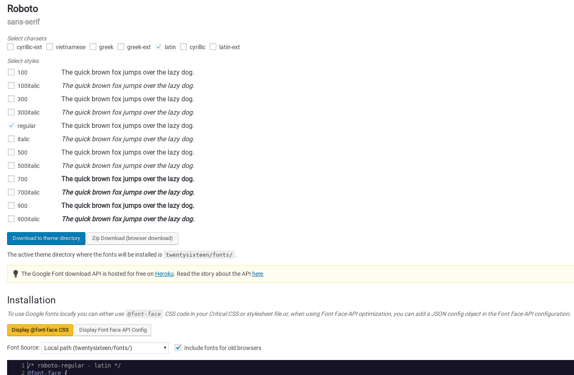The image size is (574, 375).
Task: Uncheck the latin charset checkbox
Action: click(x=158, y=47)
